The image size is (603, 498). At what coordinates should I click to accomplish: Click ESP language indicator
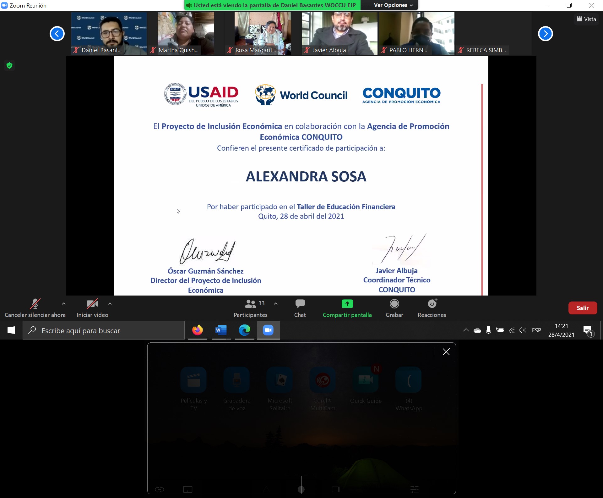click(536, 330)
